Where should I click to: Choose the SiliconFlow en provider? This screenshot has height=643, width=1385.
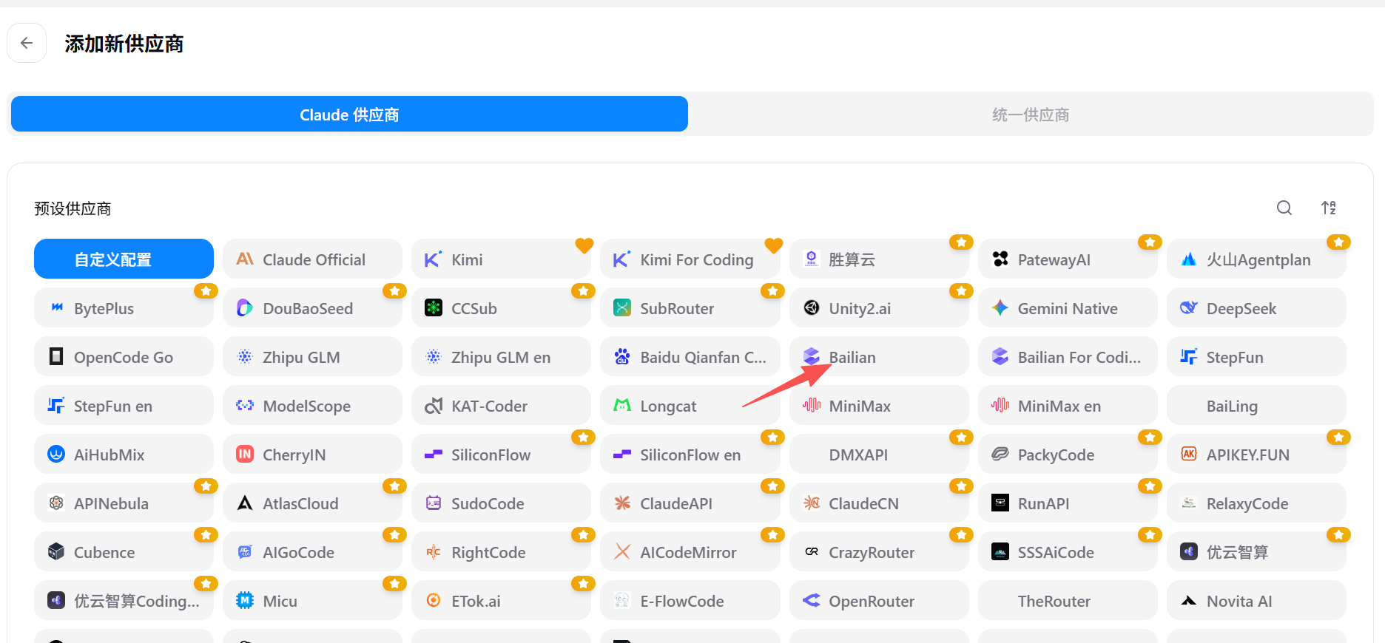click(690, 454)
